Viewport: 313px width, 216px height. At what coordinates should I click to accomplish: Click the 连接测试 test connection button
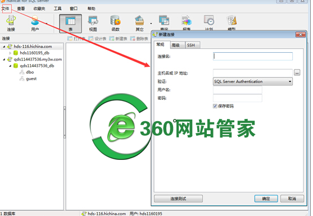click(178, 199)
